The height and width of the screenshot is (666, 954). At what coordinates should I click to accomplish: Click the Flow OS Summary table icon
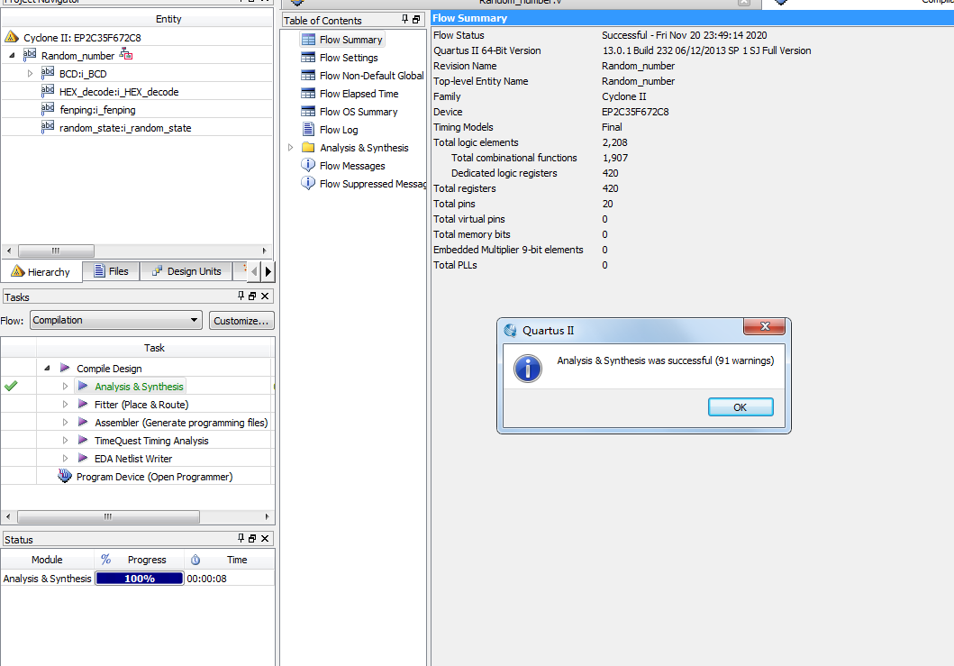click(308, 112)
